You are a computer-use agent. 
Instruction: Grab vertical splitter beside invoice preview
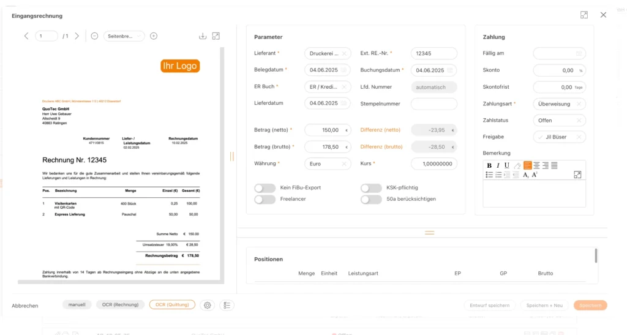(x=232, y=156)
